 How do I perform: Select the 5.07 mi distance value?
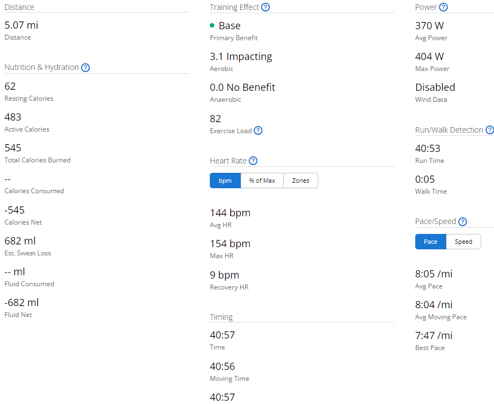(21, 25)
